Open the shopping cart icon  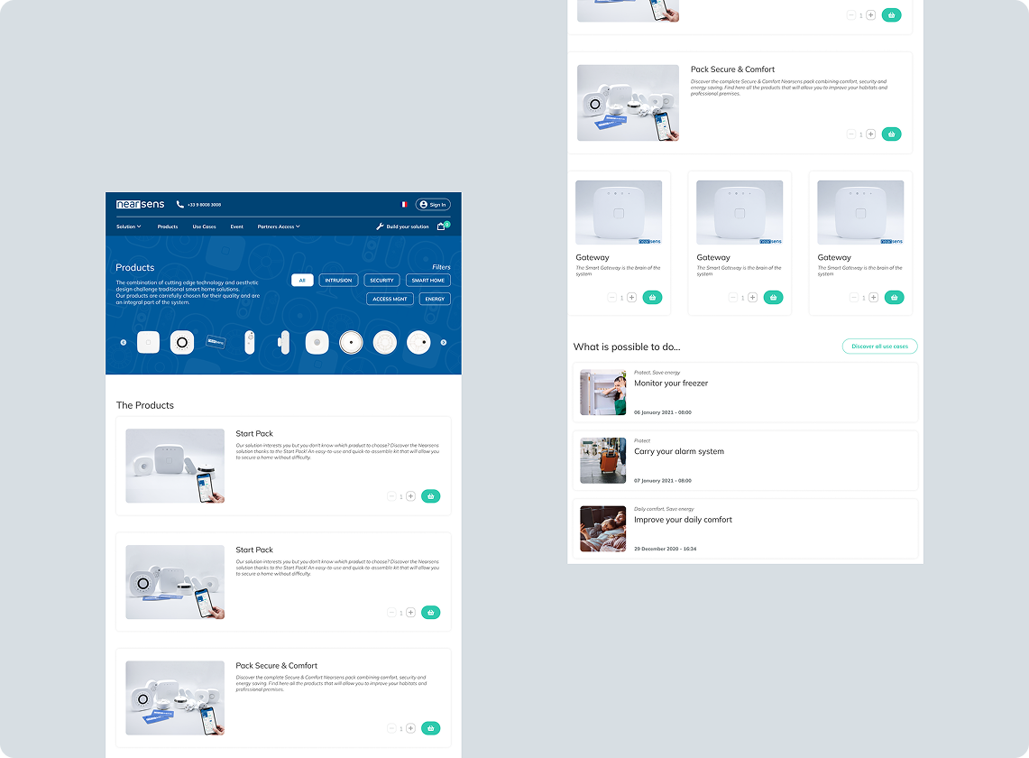tap(442, 226)
